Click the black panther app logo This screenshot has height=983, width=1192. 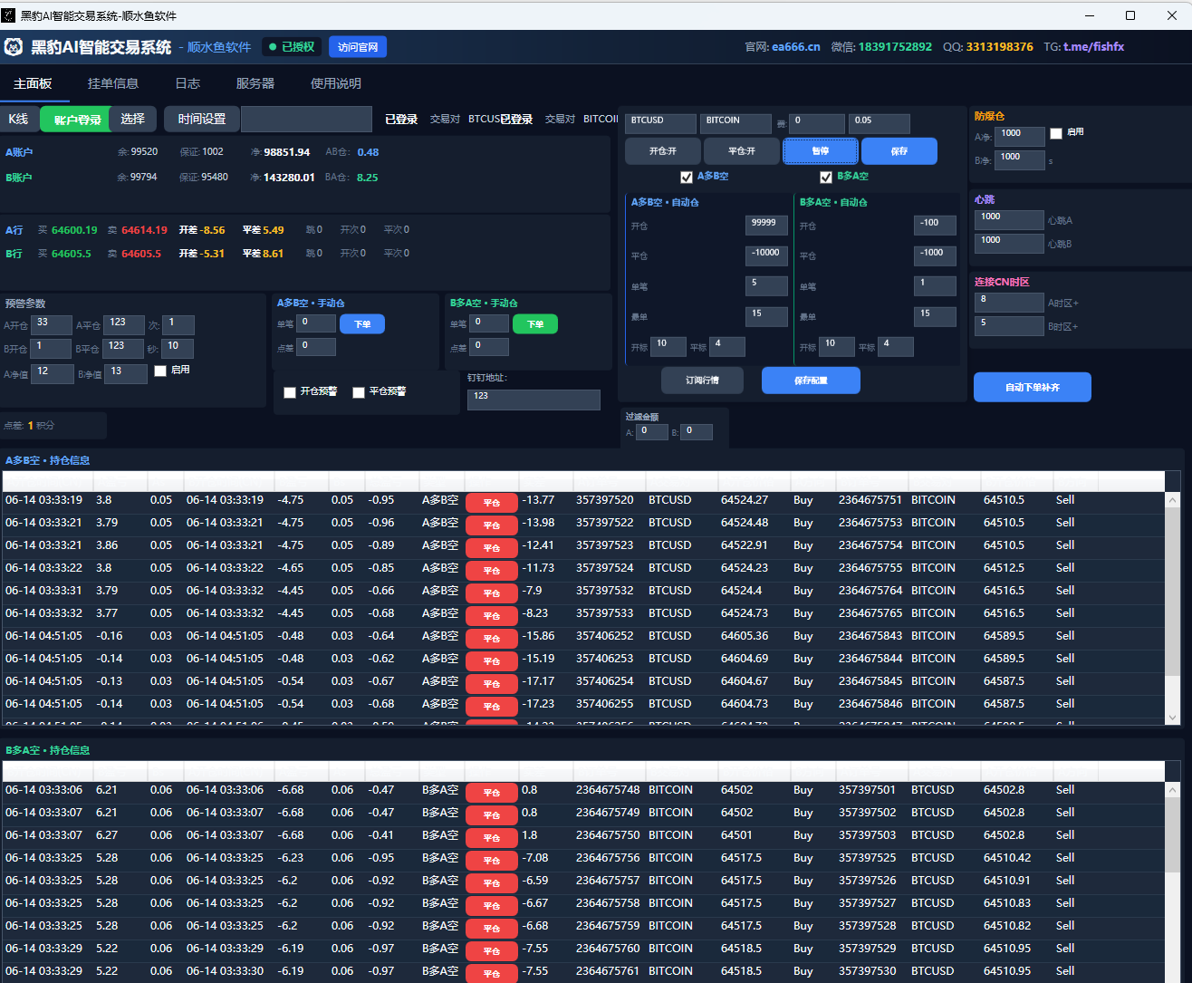[x=14, y=47]
